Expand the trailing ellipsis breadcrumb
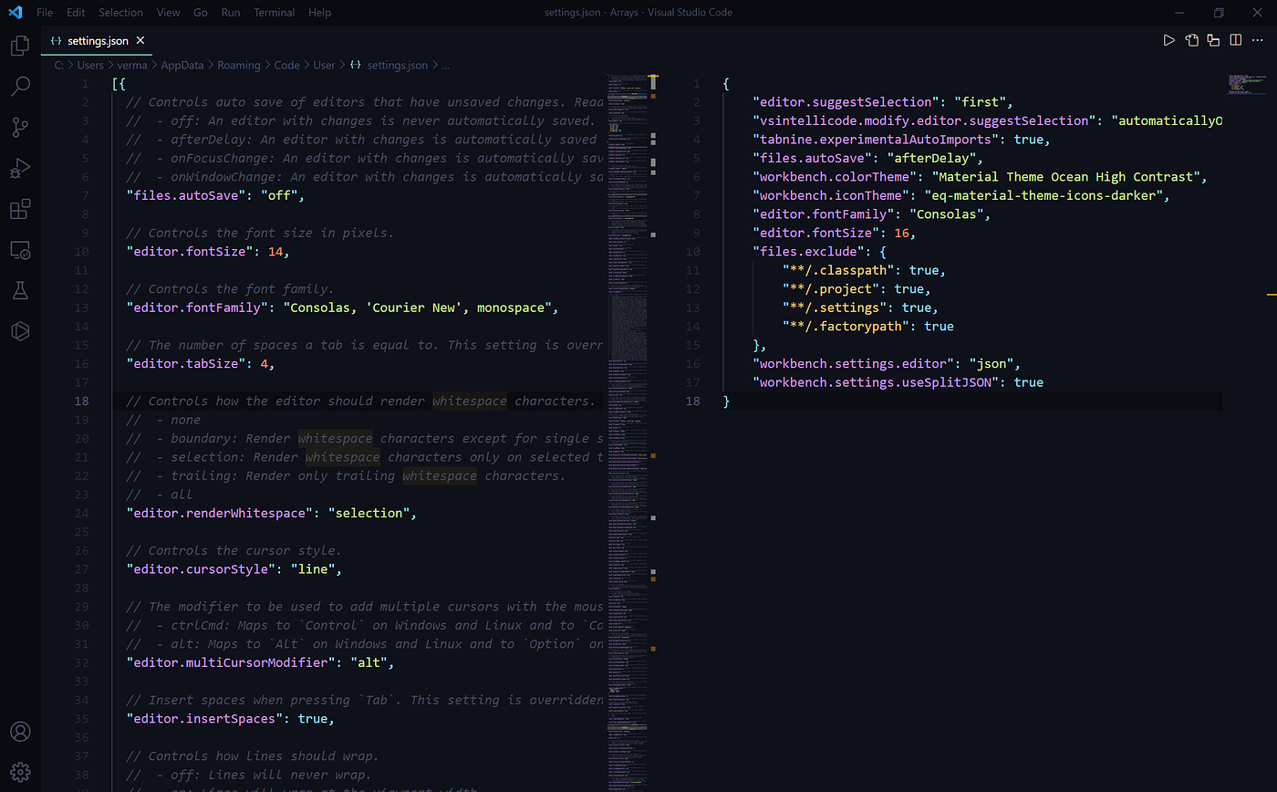Viewport: 1277px width, 792px height. [x=445, y=66]
